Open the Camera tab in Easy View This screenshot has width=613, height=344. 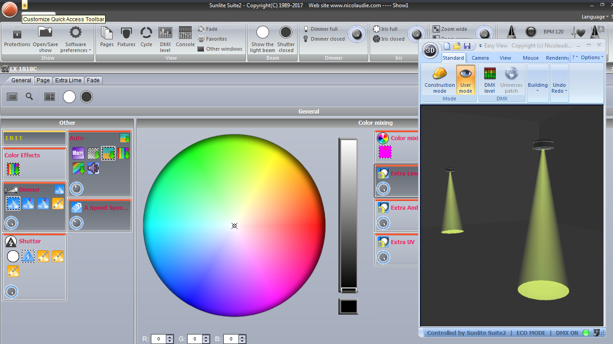click(x=480, y=58)
